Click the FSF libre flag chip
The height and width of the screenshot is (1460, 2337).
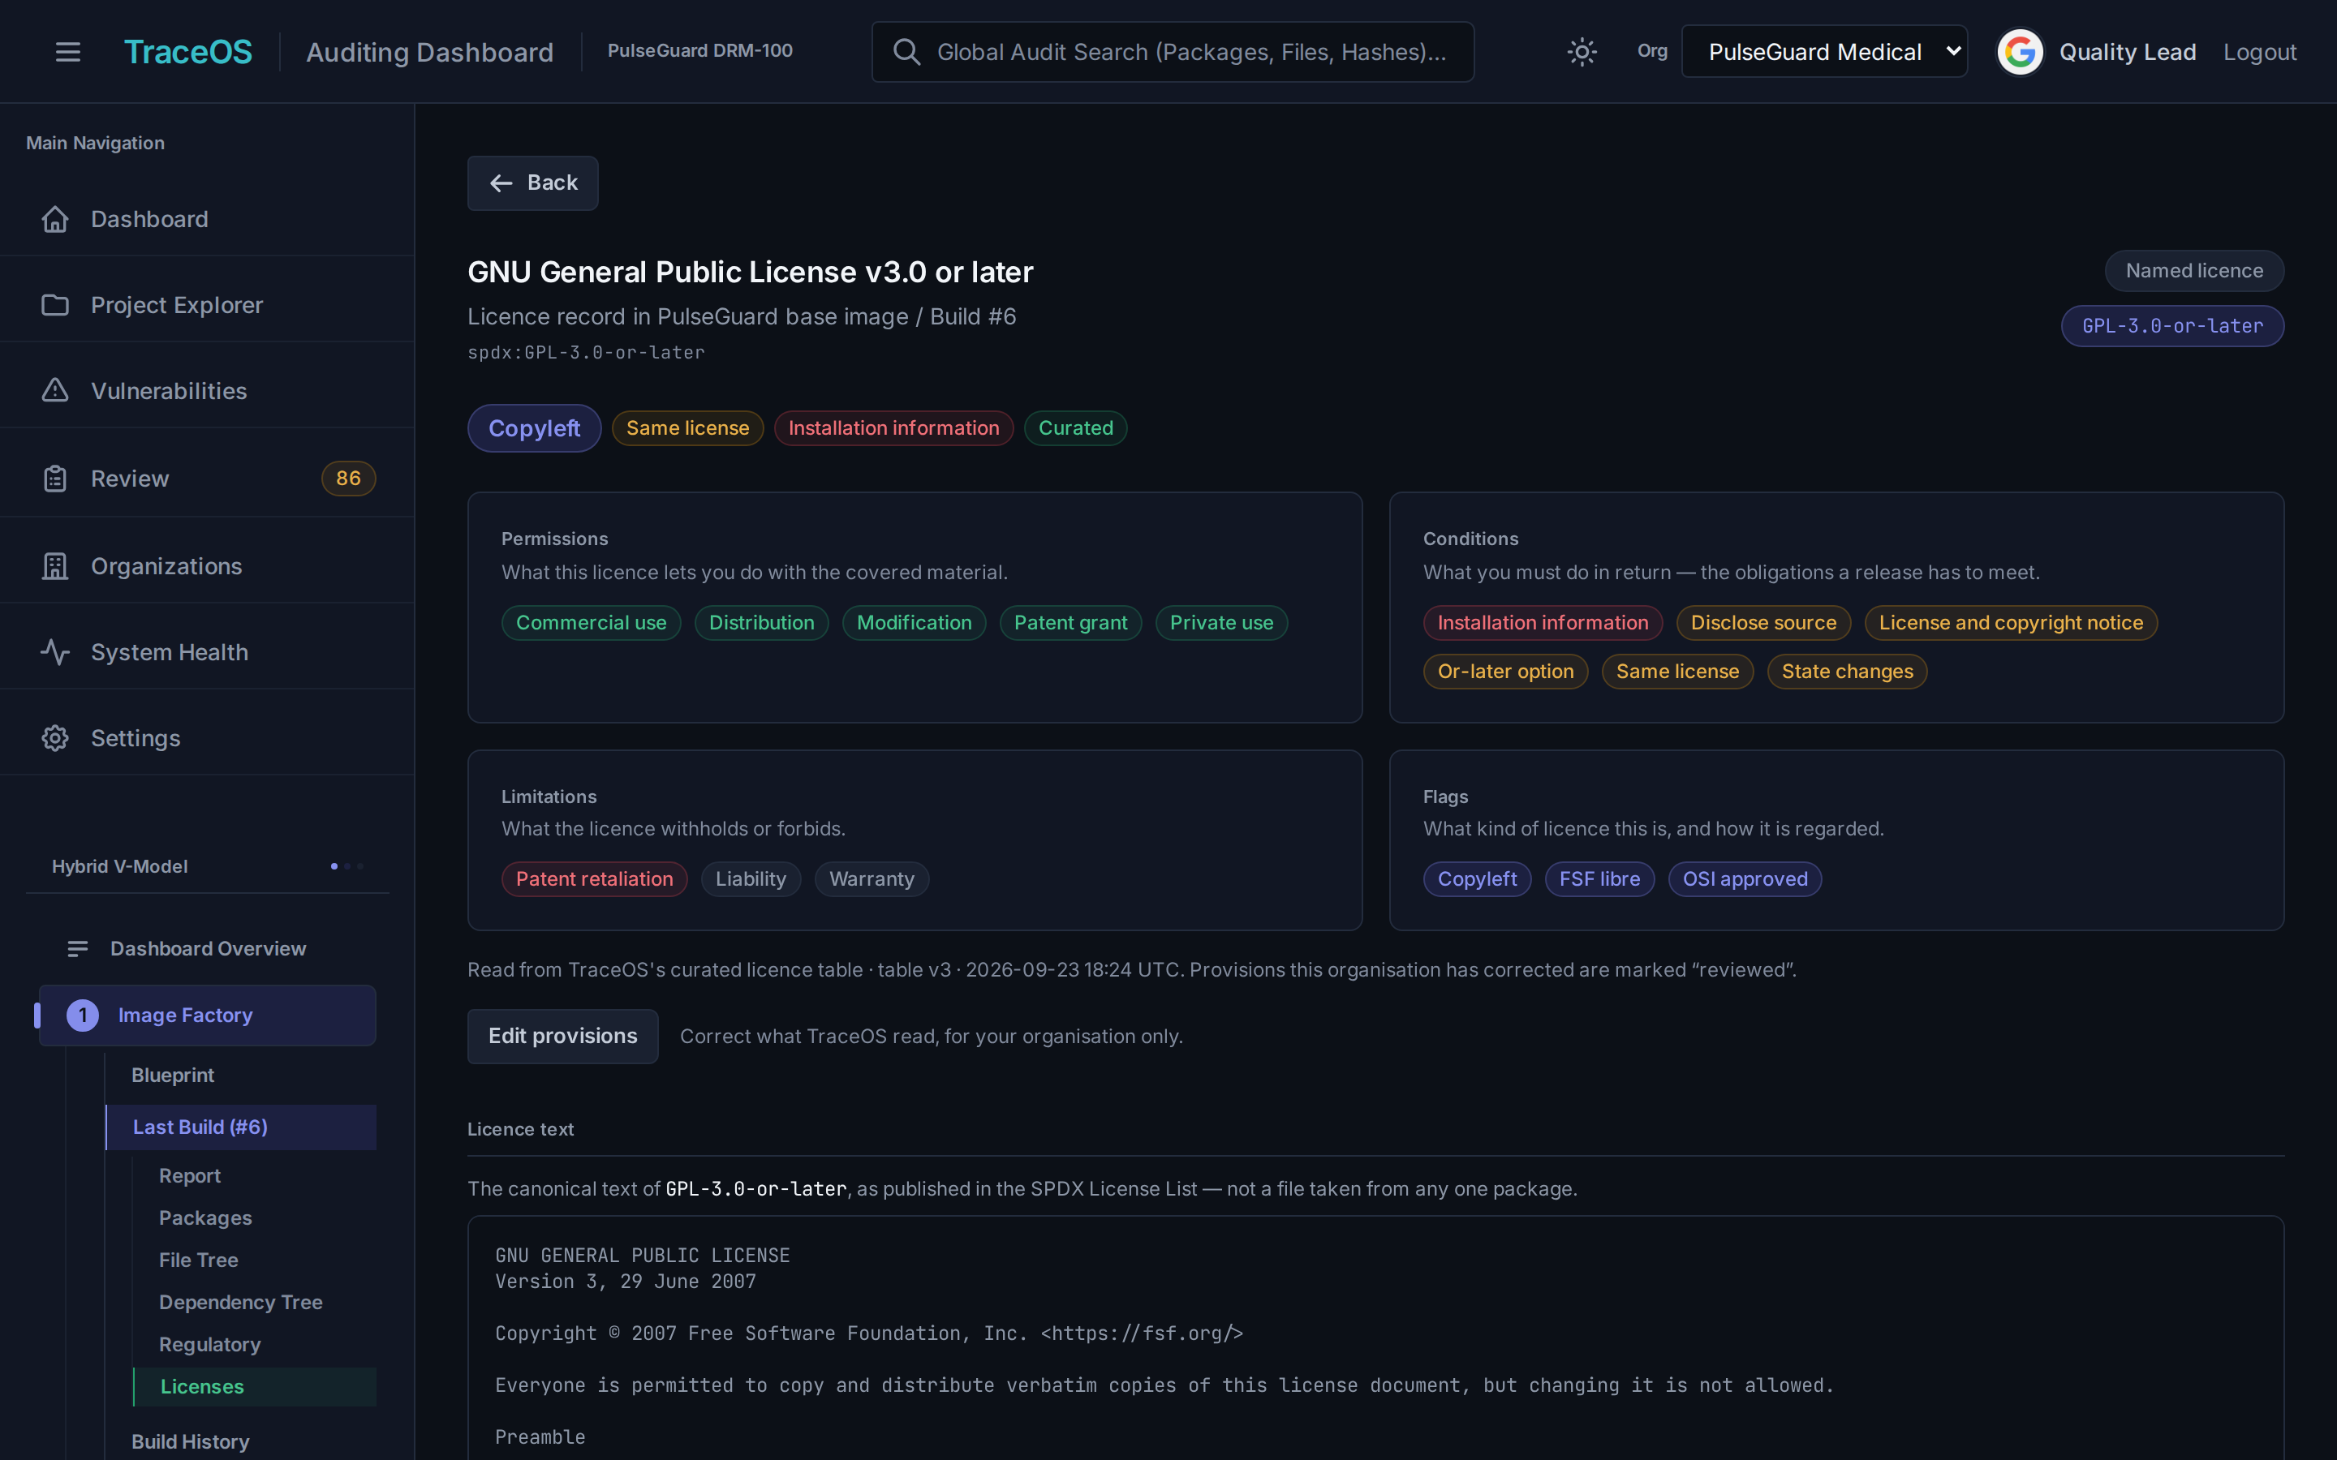(x=1599, y=878)
